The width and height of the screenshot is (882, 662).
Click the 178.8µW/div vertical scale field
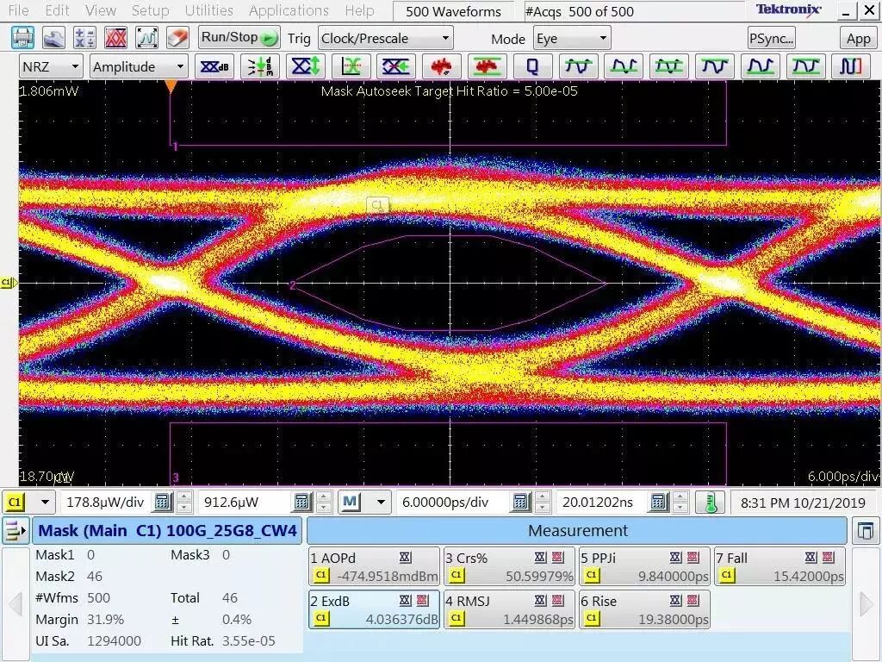[105, 502]
